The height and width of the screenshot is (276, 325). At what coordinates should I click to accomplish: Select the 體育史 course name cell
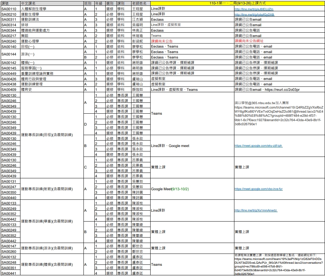pyautogui.click(x=52, y=90)
